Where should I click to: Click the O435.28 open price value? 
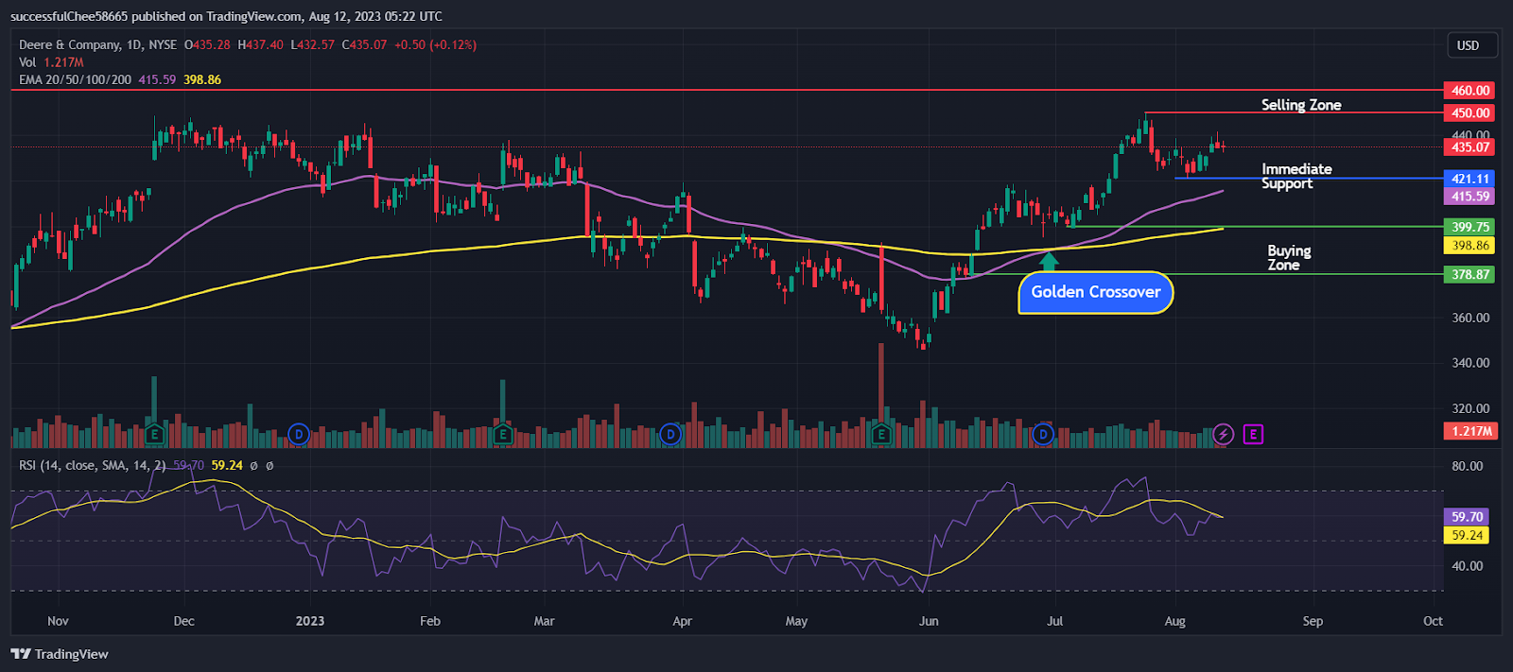pos(207,44)
